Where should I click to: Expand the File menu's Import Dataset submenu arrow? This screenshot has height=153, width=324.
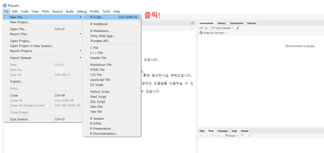(x=80, y=58)
